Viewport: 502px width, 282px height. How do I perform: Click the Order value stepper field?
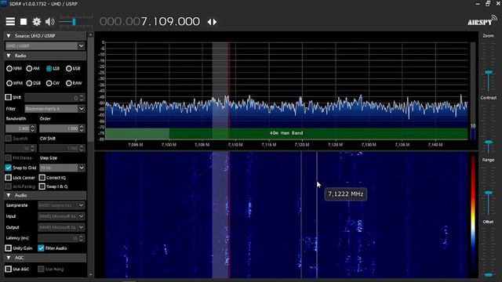pyautogui.click(x=62, y=128)
